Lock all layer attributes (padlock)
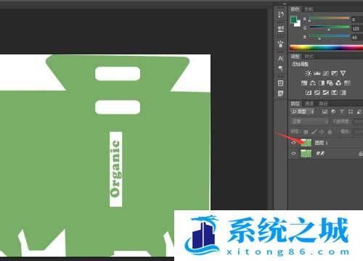 [330, 132]
